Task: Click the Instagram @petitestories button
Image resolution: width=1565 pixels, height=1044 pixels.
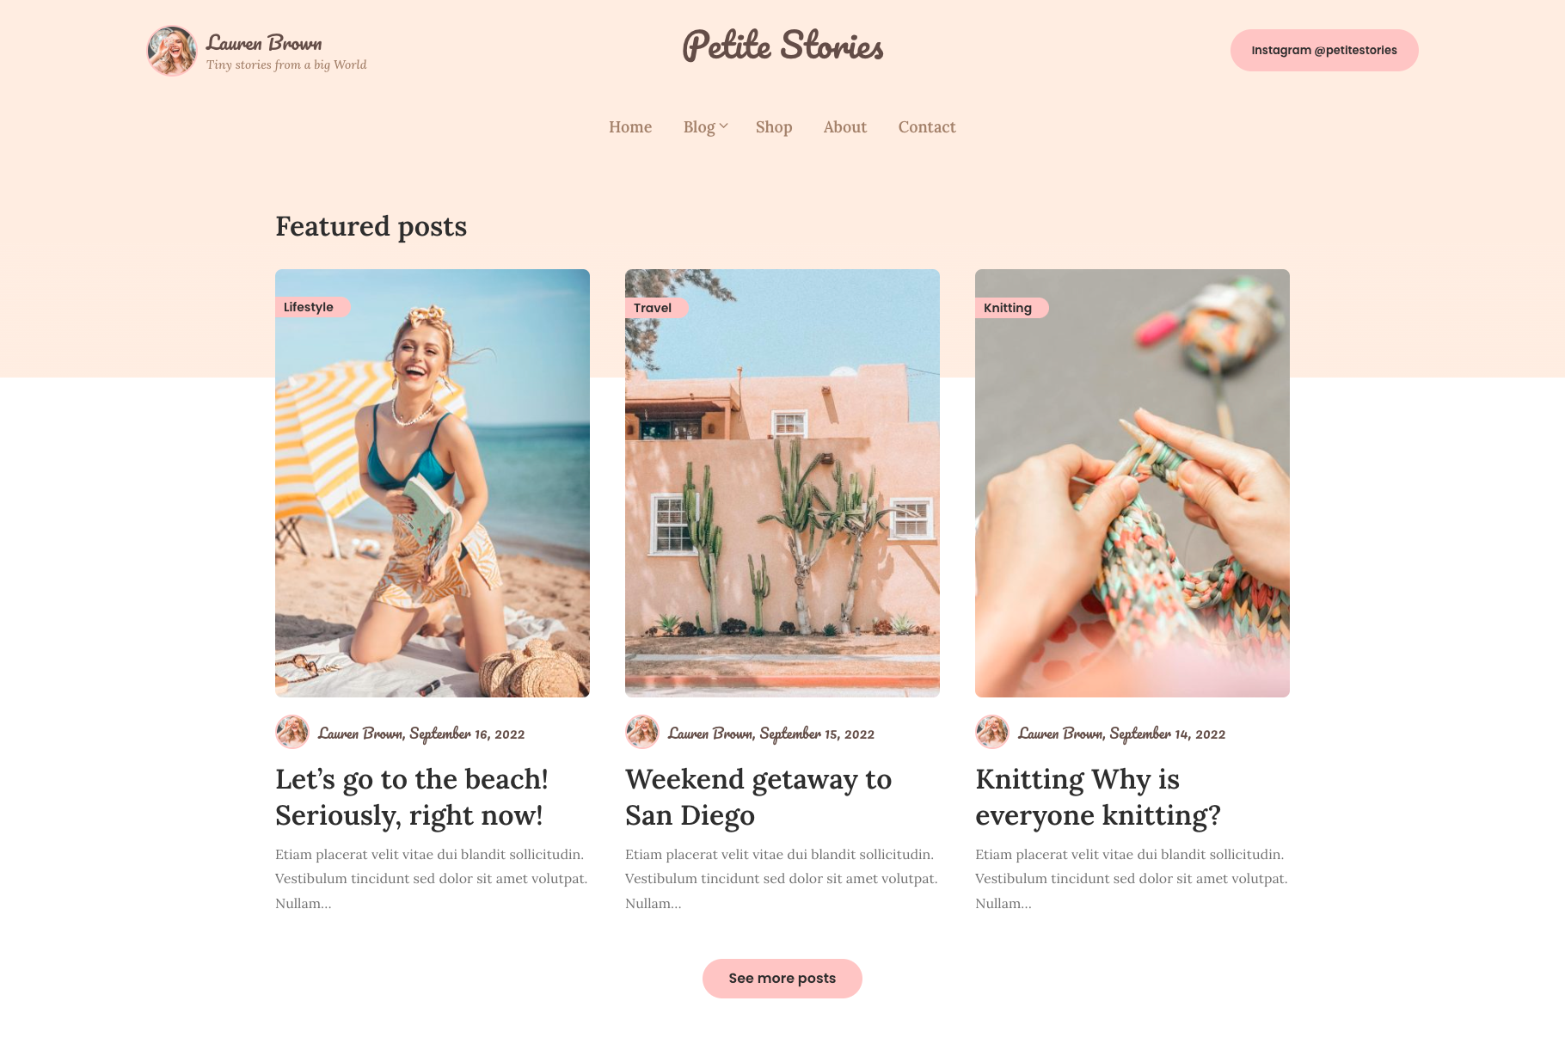Action: point(1324,50)
